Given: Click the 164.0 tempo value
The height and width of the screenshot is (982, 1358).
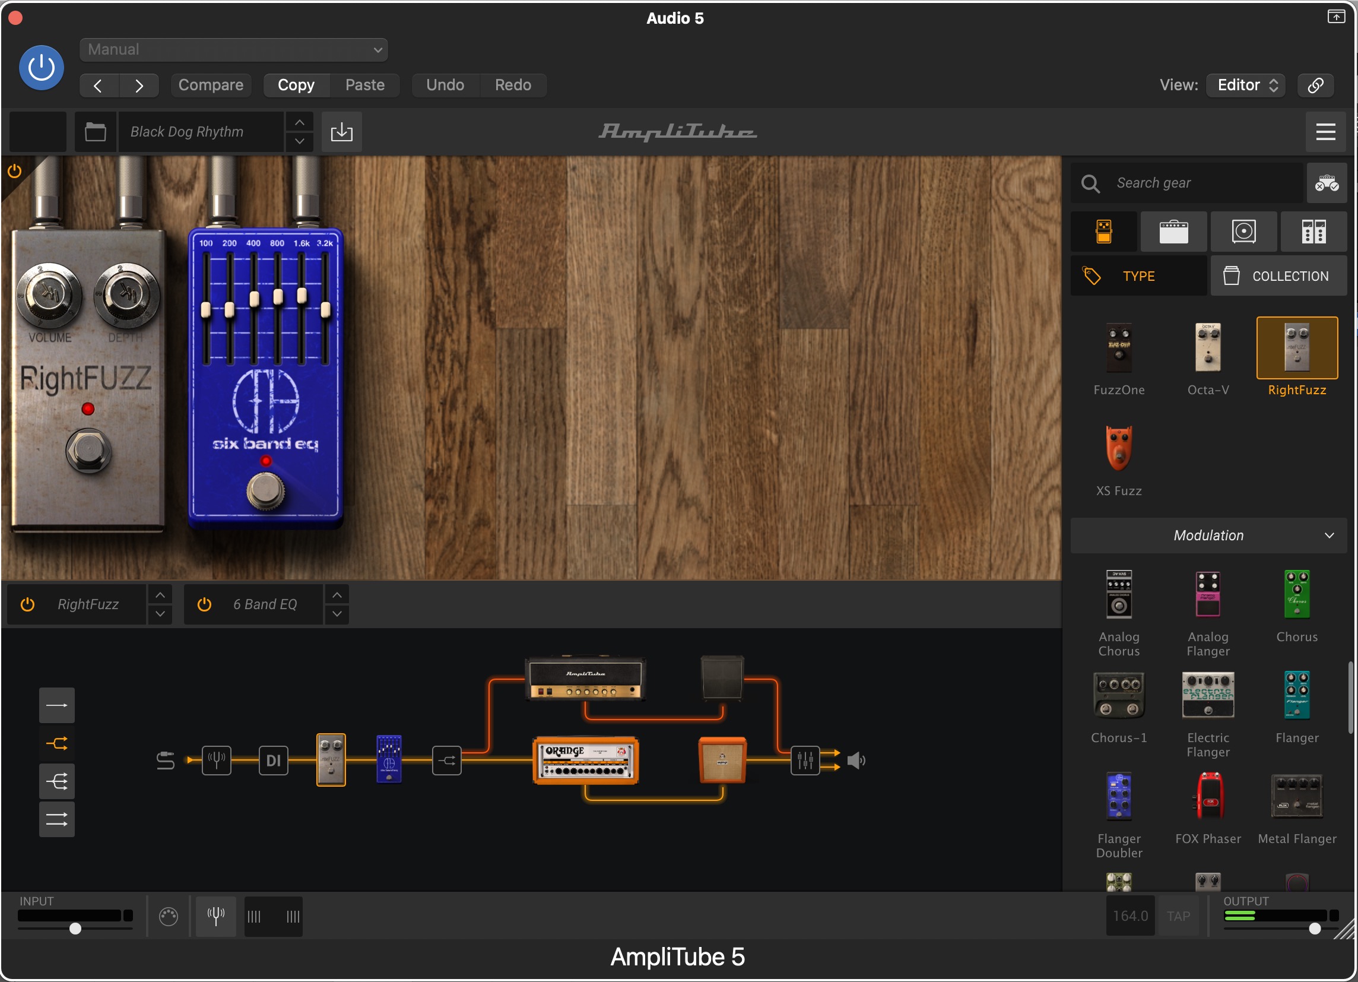Looking at the screenshot, I should [x=1130, y=916].
